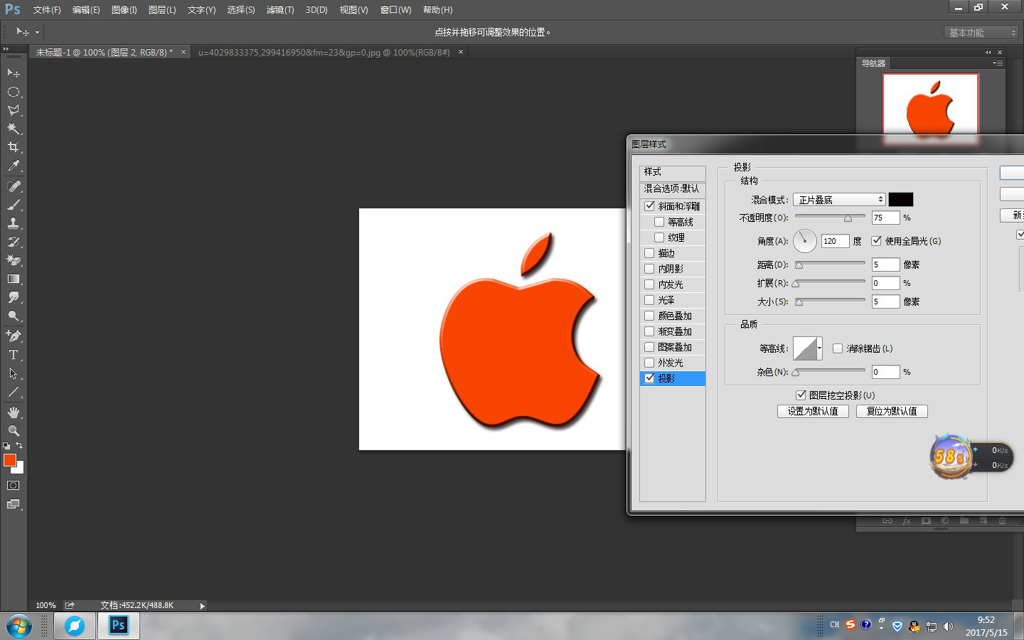
Task: Switch to the second document jpg tab
Action: pyautogui.click(x=324, y=53)
